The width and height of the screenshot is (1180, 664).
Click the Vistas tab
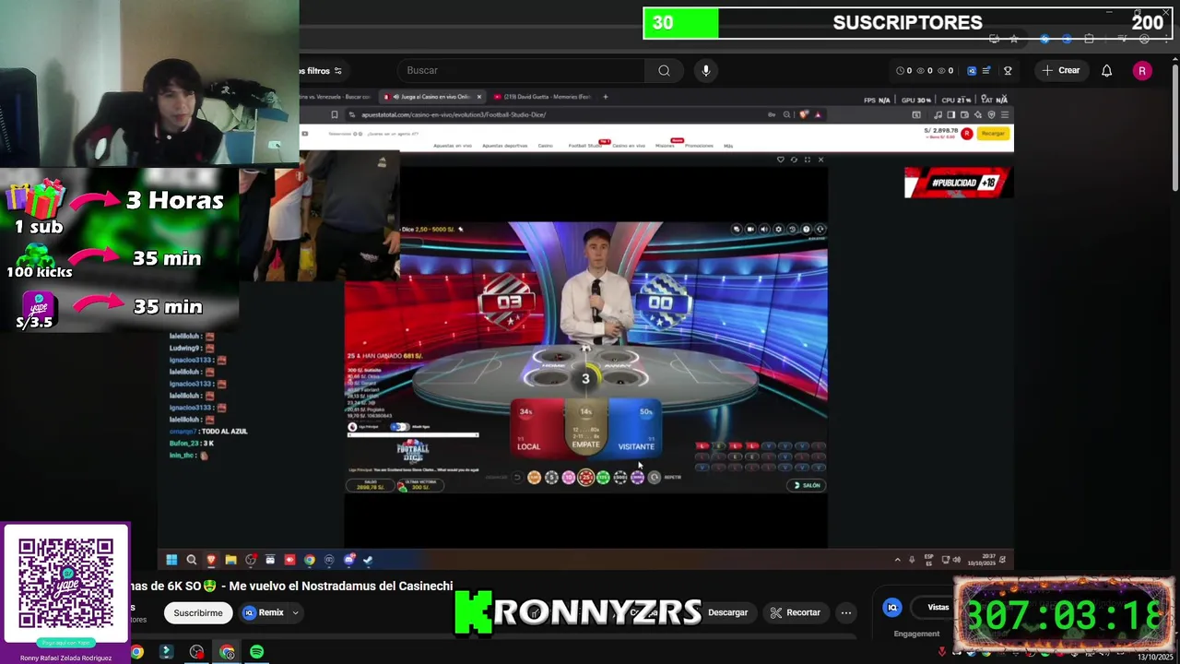tap(938, 607)
